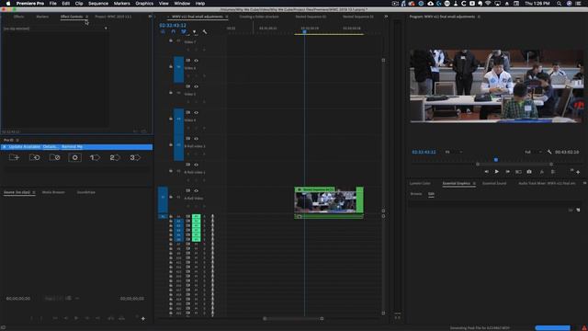This screenshot has height=331, width=588.
Task: Open the Sequence menu
Action: click(x=98, y=4)
